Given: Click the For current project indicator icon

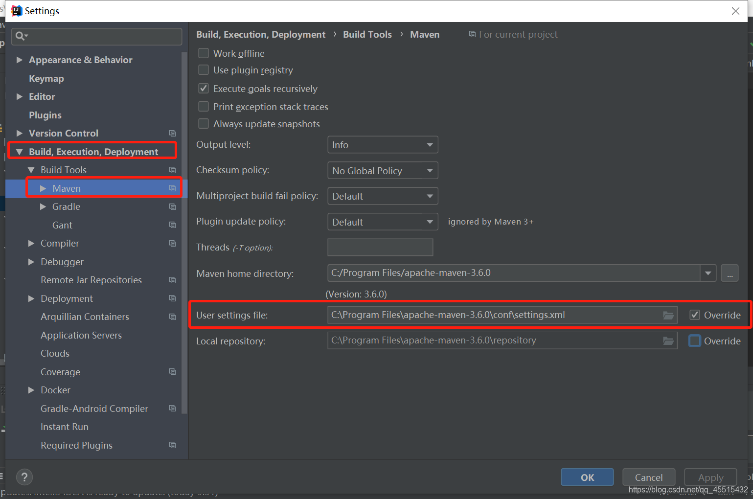Looking at the screenshot, I should [472, 34].
